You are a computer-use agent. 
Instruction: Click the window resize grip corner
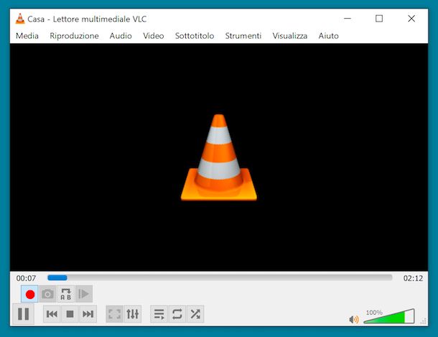pyautogui.click(x=424, y=321)
